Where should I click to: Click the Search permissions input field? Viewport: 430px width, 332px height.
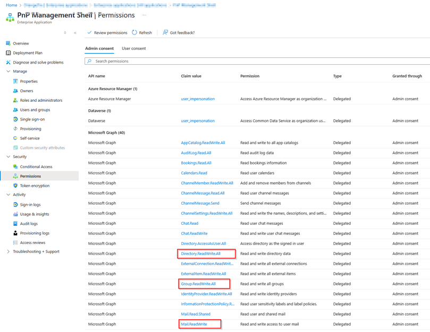(257, 61)
